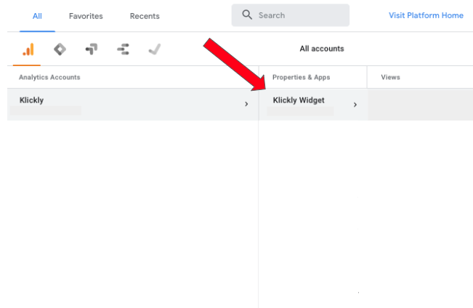Switch to the Recents tab

click(145, 16)
